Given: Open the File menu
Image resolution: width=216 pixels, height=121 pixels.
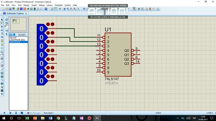Looking at the screenshot, I should [x=2, y=5].
